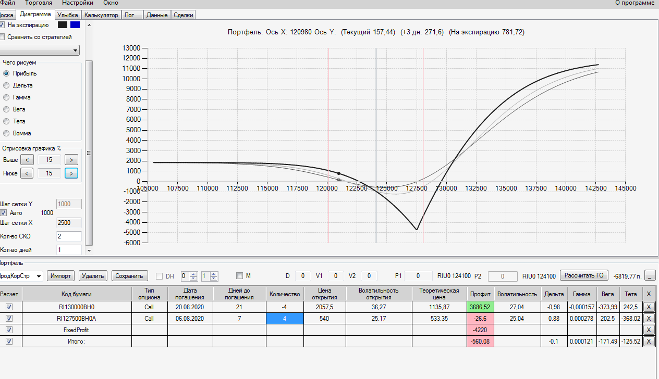This screenshot has height=379, width=659.
Task: Toggle the На экспирацию checkbox
Action: coord(3,24)
